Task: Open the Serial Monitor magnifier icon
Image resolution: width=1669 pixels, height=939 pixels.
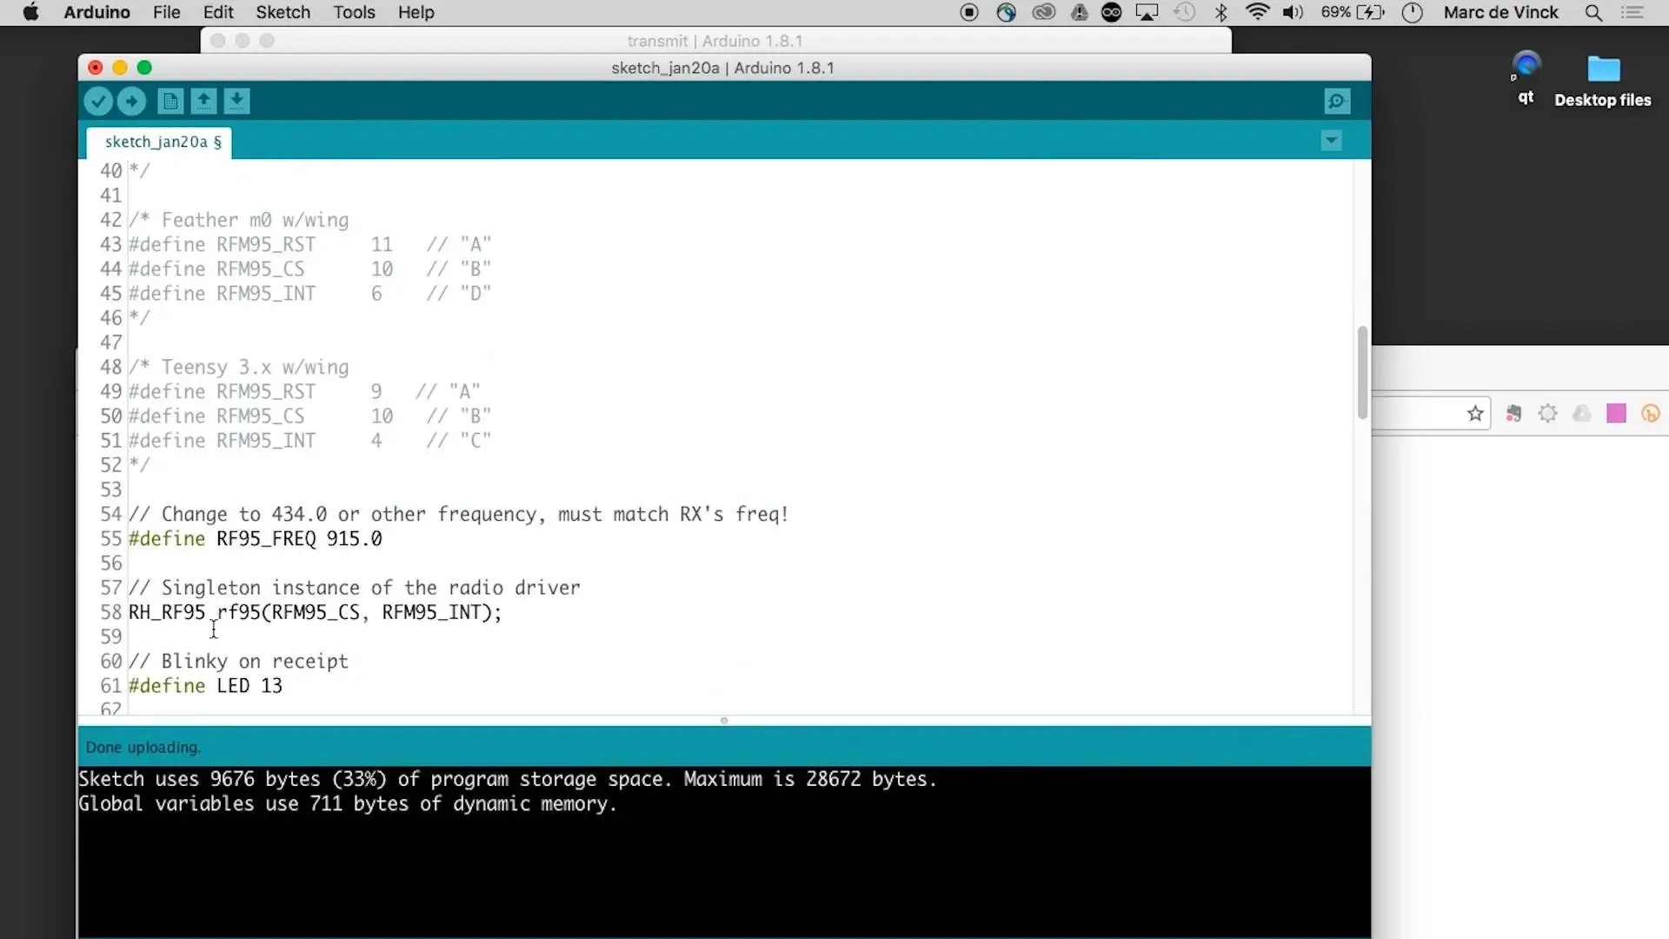Action: click(x=1337, y=102)
